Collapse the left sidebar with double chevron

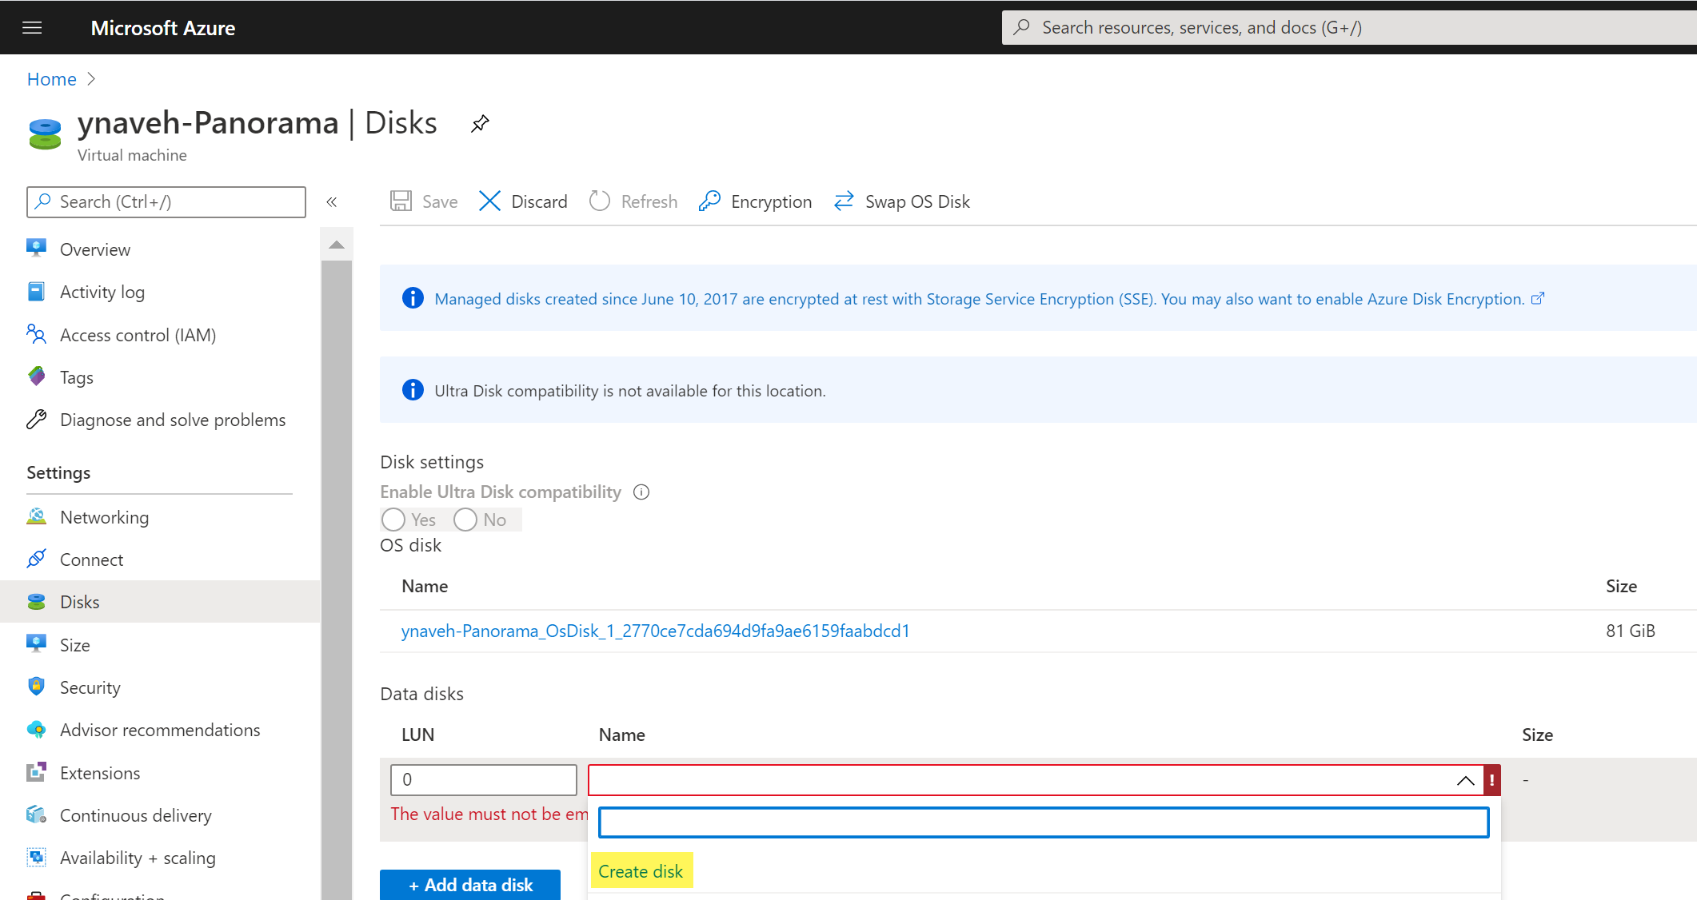coord(332,202)
